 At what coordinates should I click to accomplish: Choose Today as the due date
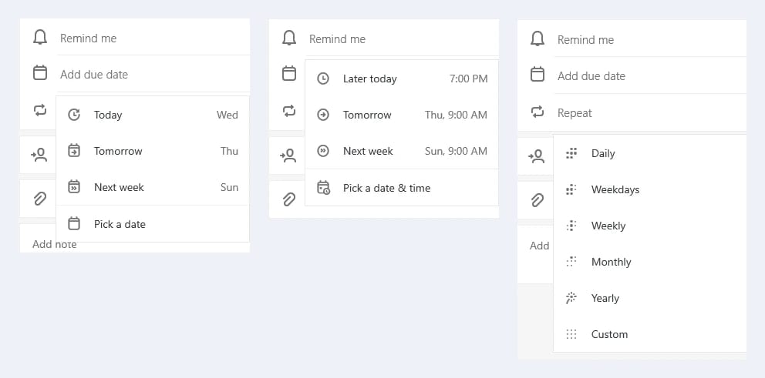point(153,115)
